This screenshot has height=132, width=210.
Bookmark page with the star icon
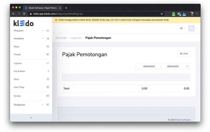162,14
